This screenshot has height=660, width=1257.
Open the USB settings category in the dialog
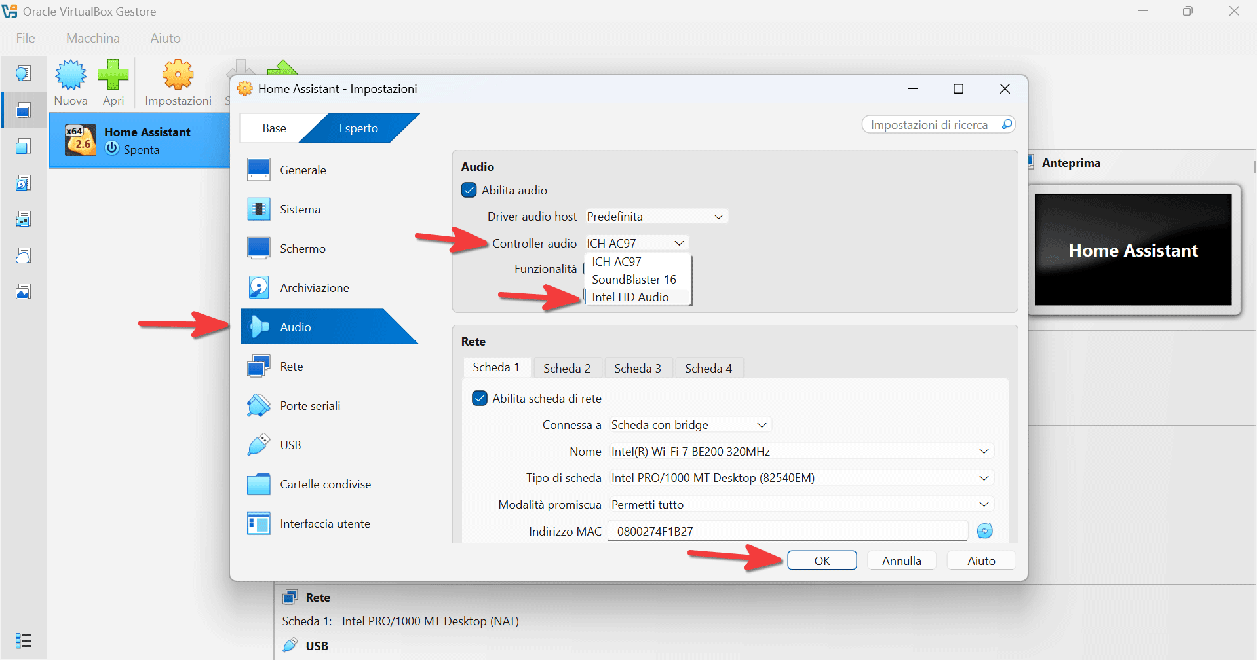click(329, 445)
